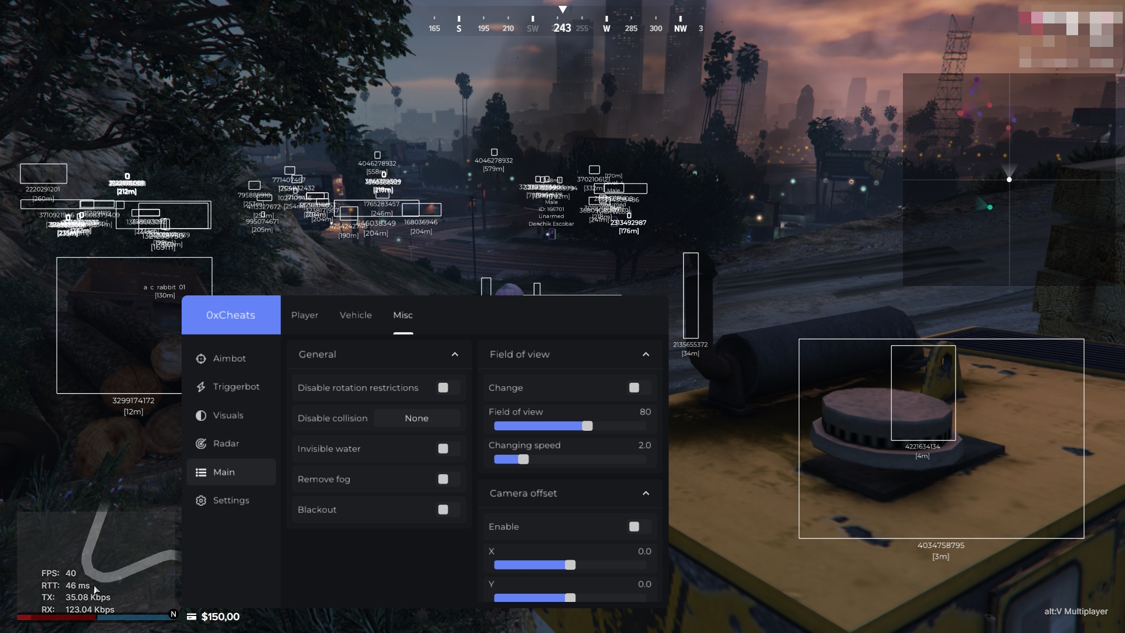
Task: Open the Visuals settings panel
Action: (x=227, y=415)
